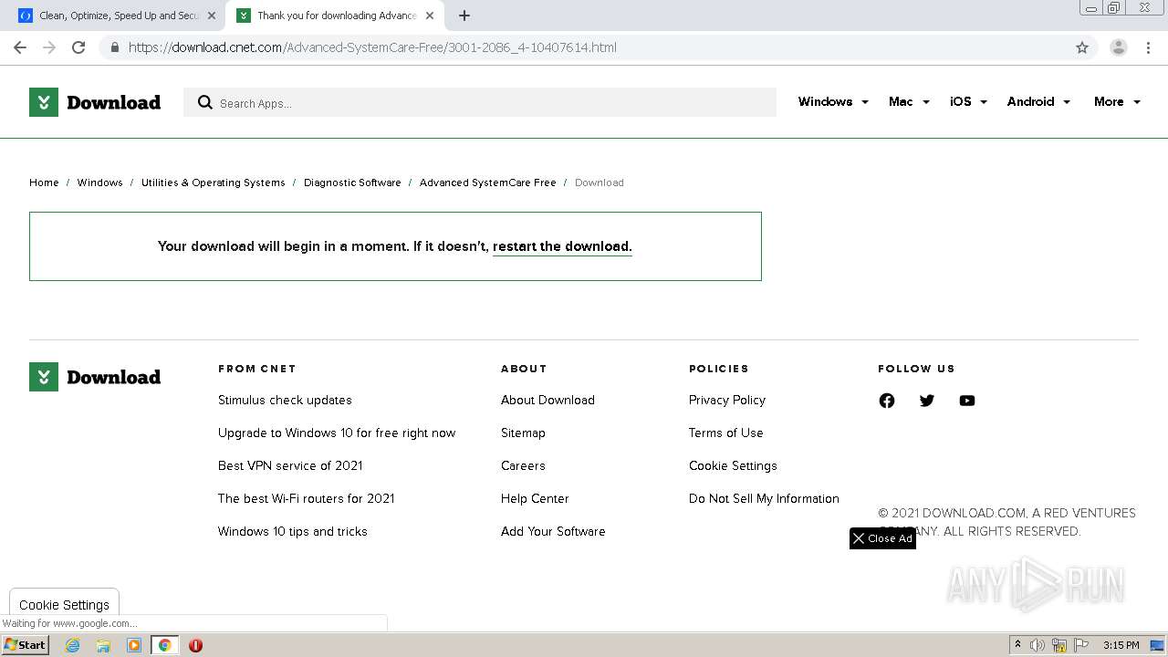The width and height of the screenshot is (1168, 657).
Task: Open the Careers link
Action: (523, 465)
